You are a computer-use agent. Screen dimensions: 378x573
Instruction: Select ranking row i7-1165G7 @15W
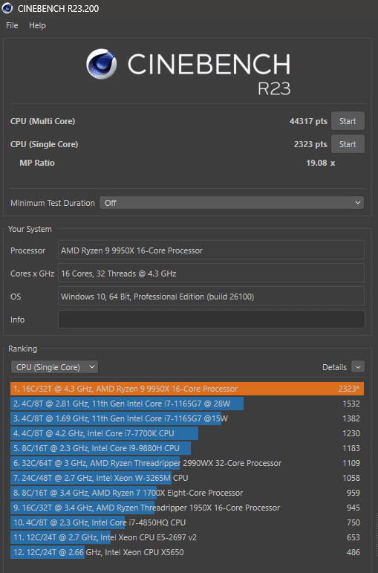coord(187,418)
